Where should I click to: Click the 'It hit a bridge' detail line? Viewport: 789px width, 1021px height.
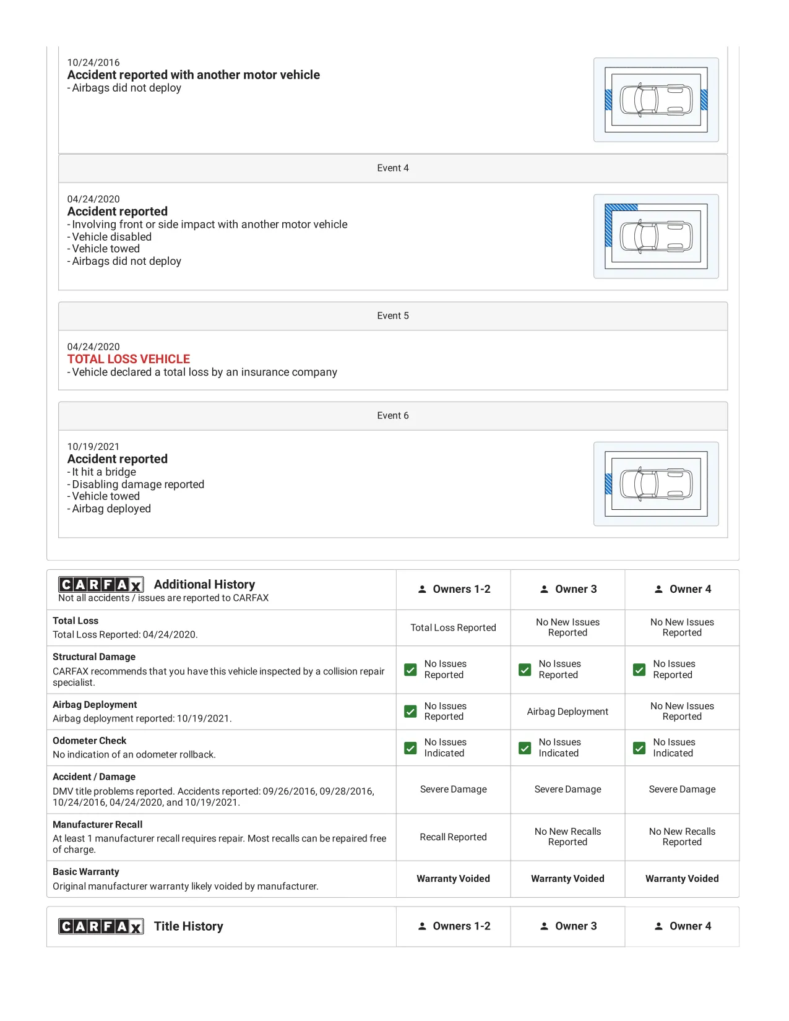[x=101, y=472]
